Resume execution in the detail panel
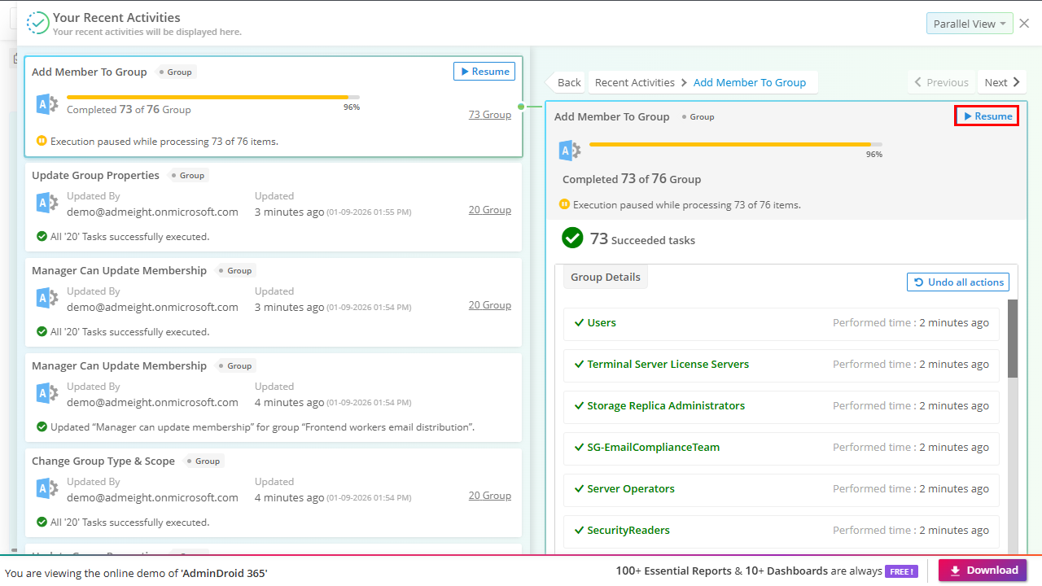The width and height of the screenshot is (1042, 586). coord(987,116)
